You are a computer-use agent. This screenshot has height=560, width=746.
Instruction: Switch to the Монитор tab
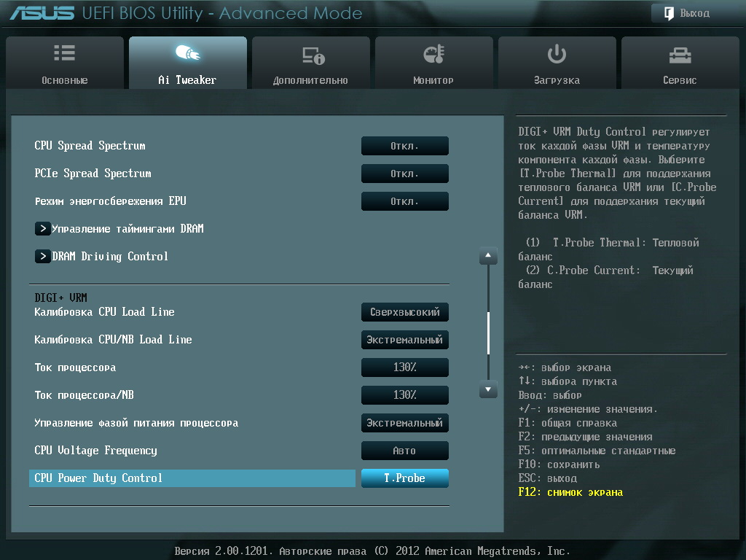coord(433,64)
